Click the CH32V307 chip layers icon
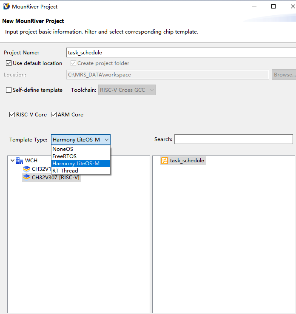The image size is (296, 314). click(x=26, y=178)
